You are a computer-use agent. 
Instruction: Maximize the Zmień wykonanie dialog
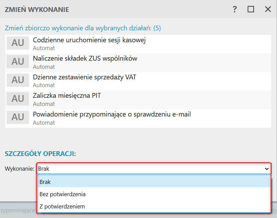click(x=251, y=10)
